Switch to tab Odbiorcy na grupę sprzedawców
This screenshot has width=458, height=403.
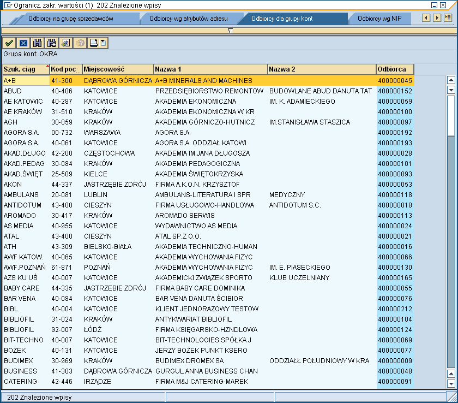(71, 19)
